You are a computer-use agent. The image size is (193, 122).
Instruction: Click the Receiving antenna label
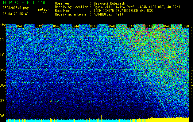tap(71, 14)
